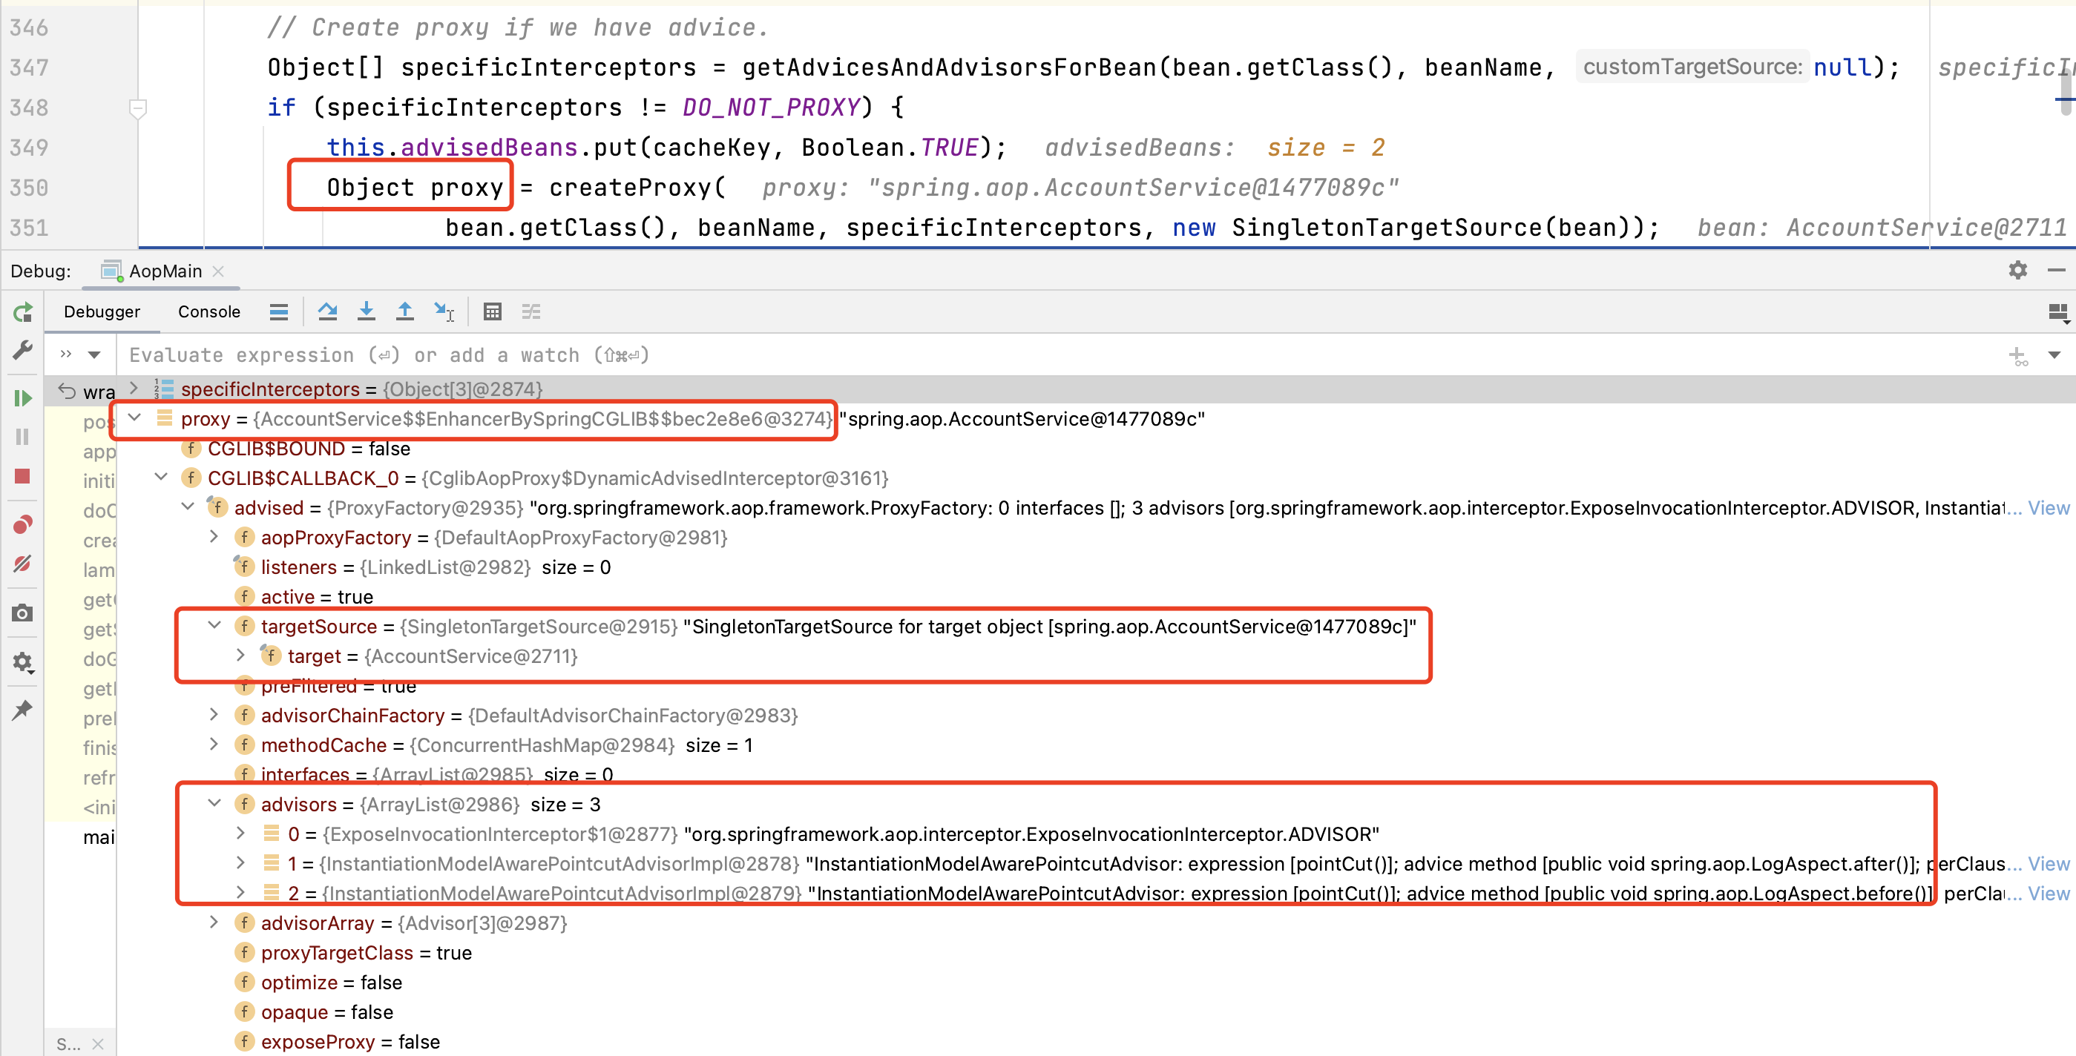Close the 'S...' bottom panel tab
Viewport: 2076px width, 1056px height.
99,1045
